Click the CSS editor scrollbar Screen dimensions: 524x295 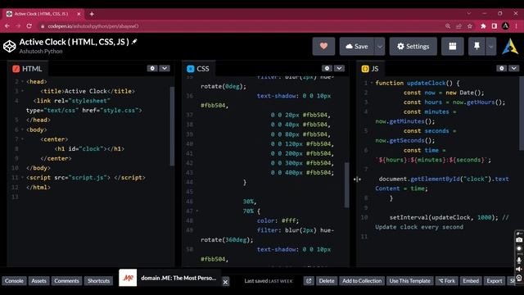click(x=346, y=185)
